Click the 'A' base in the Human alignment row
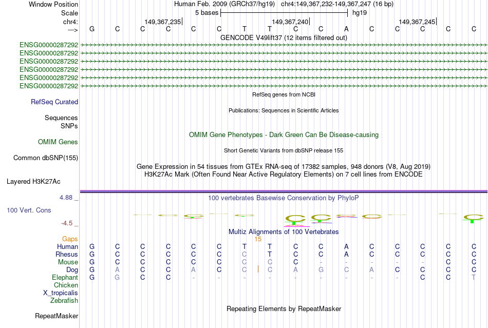 [x=346, y=246]
